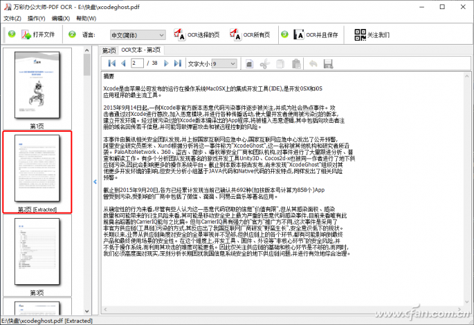Go to first page arrow icon
This screenshot has height=325, width=474.
pyautogui.click(x=112, y=63)
